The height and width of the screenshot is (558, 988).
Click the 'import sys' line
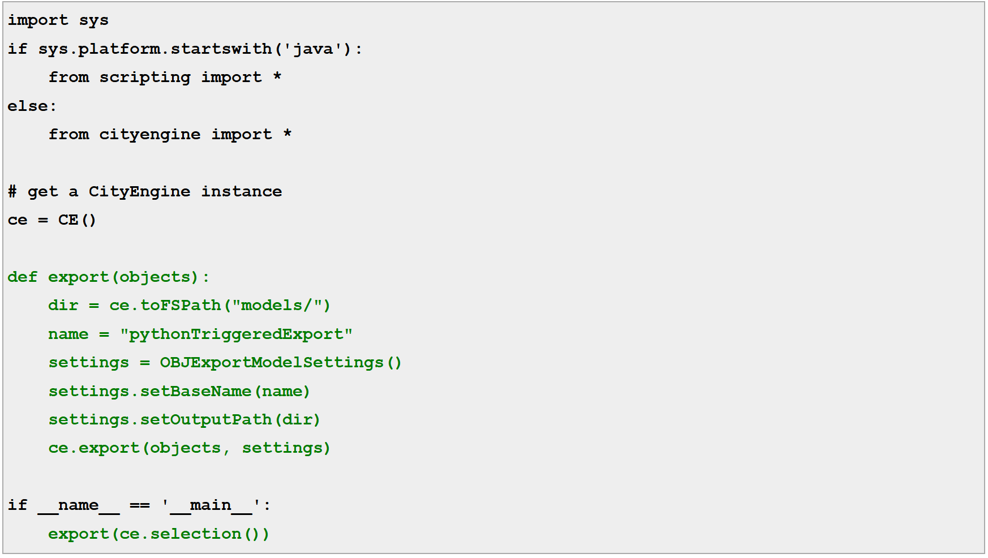(x=58, y=20)
